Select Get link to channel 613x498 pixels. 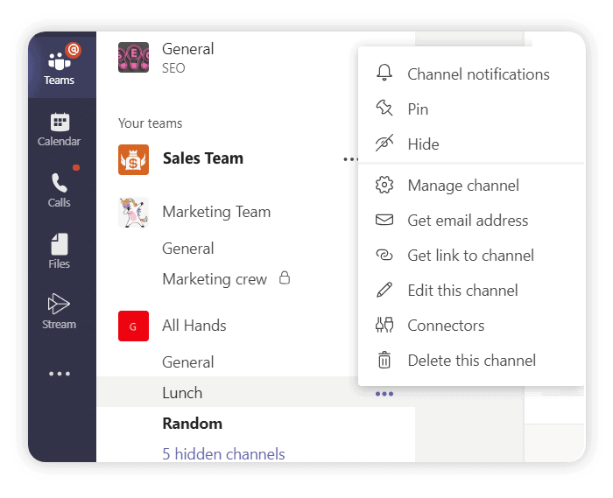click(x=471, y=256)
